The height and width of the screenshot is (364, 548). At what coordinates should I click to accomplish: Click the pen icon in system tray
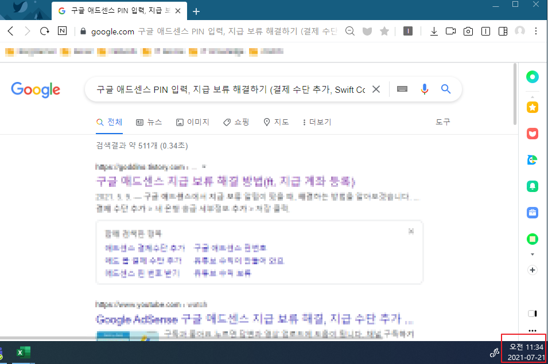click(494, 353)
